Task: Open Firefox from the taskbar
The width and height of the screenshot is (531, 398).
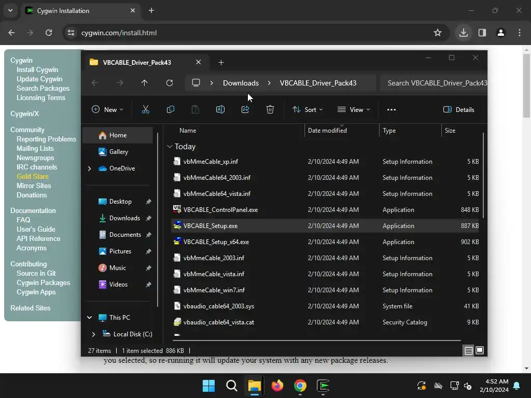Action: [277, 386]
